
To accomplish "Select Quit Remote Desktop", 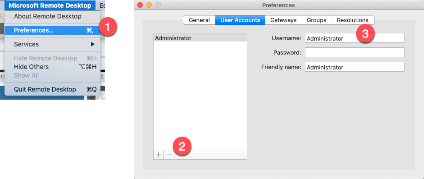I will [x=53, y=89].
